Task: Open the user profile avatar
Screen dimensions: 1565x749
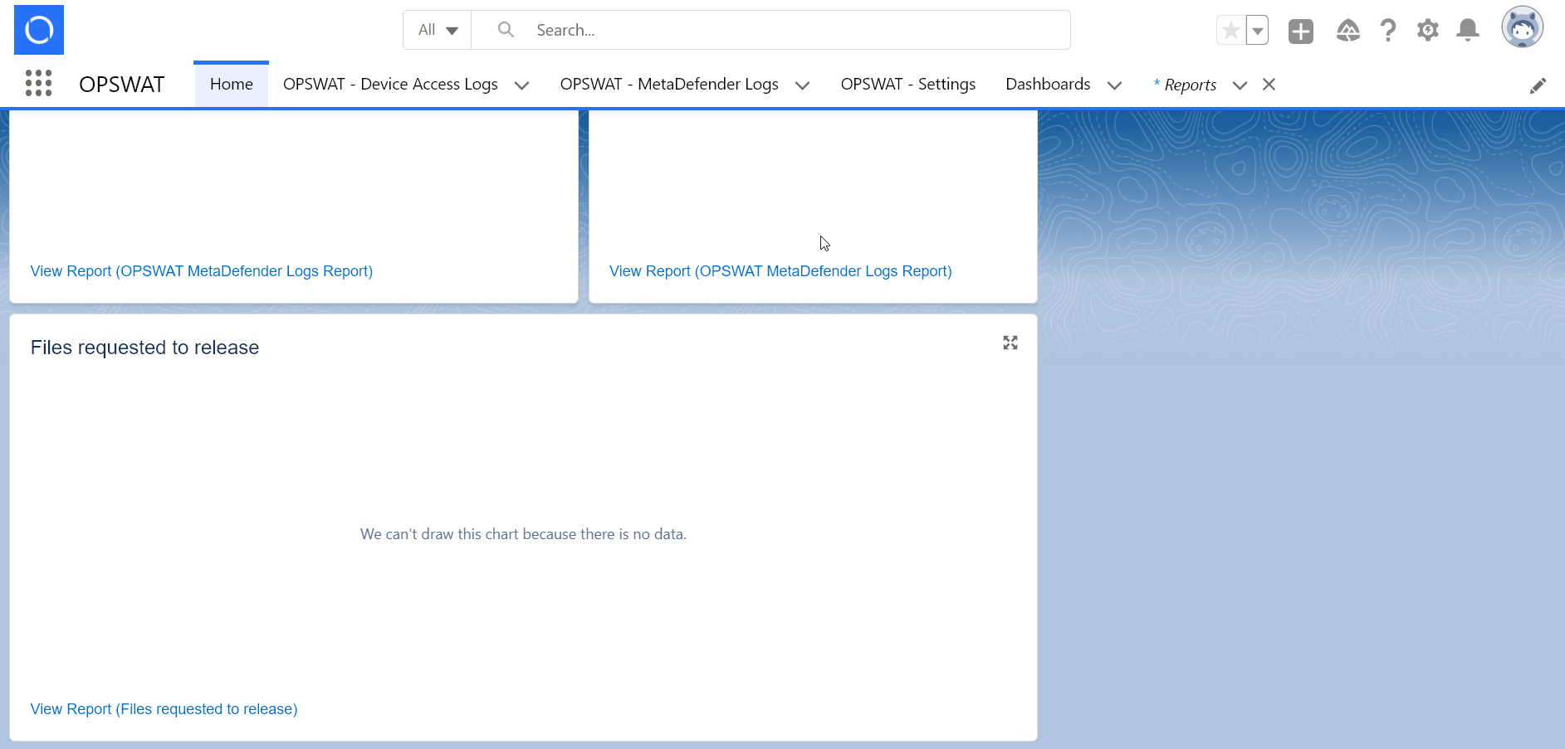Action: tap(1523, 27)
